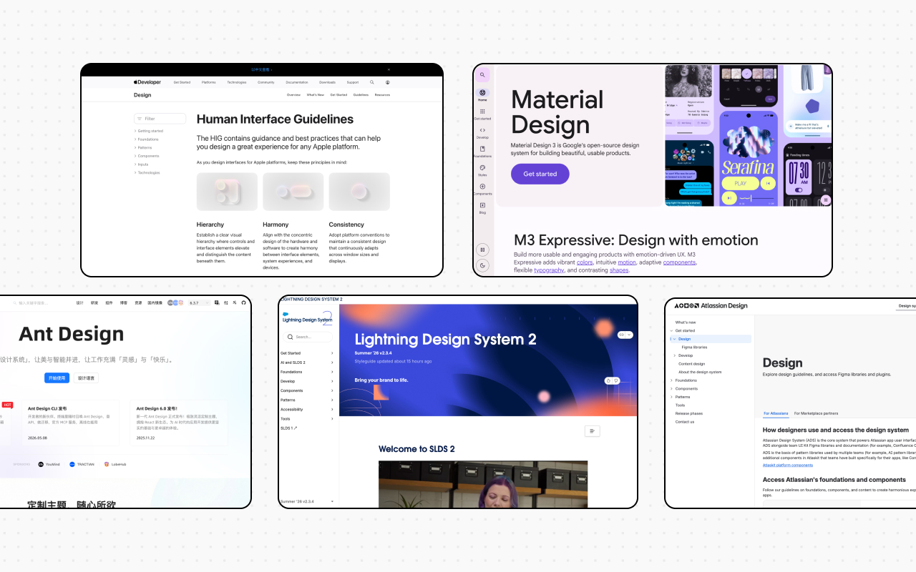Open Technologies in Apple Developer nav
The image size is (916, 572).
click(x=237, y=82)
